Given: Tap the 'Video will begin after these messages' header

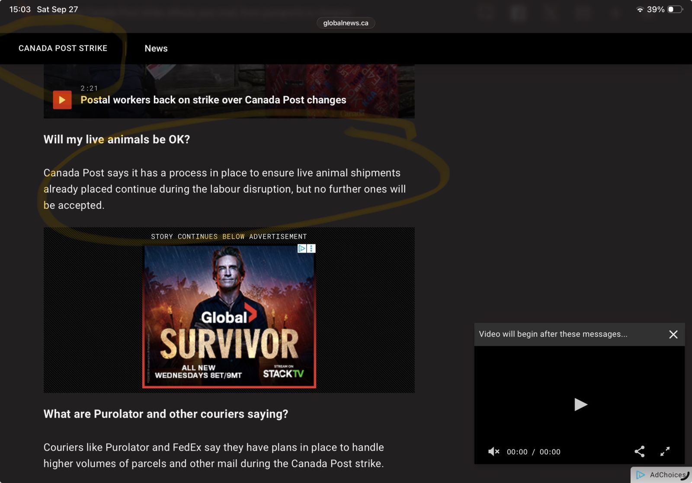Looking at the screenshot, I should (x=553, y=334).
